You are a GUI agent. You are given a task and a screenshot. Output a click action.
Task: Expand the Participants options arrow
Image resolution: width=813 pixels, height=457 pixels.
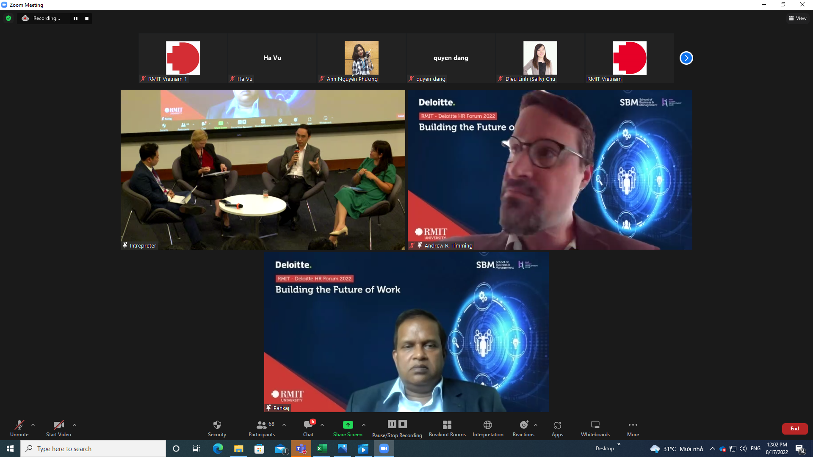pyautogui.click(x=284, y=425)
